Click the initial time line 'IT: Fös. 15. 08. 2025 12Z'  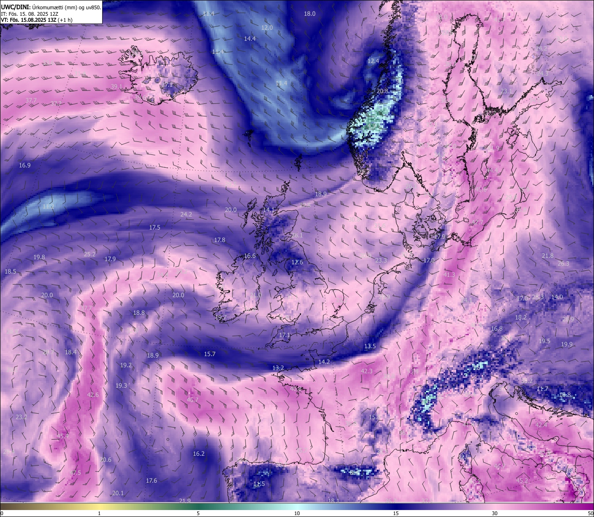click(30, 13)
